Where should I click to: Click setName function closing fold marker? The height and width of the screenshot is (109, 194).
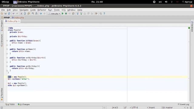(7, 45)
